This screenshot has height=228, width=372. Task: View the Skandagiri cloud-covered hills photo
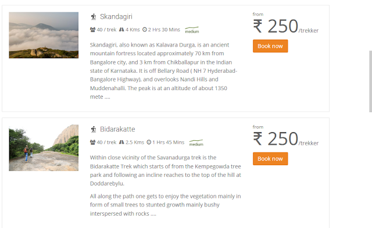coord(44,35)
